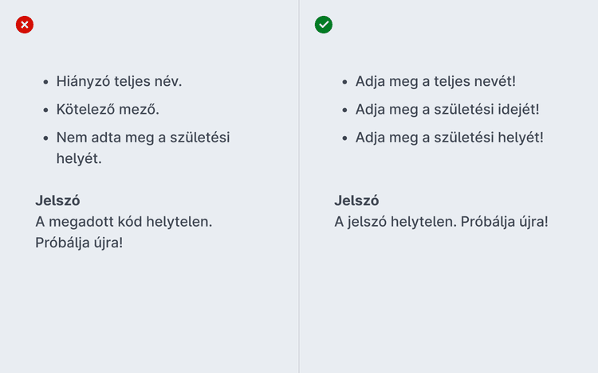Click 'Adja meg a születési helyét!' item
The height and width of the screenshot is (373, 598).
(449, 138)
